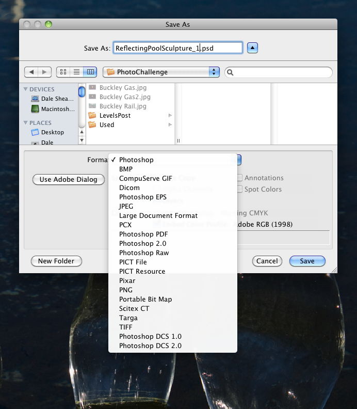Viewport: 357px width, 409px height.
Task: Click the search input field
Action: click(278, 72)
